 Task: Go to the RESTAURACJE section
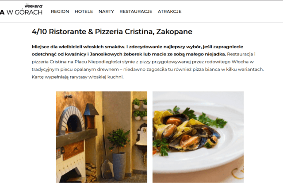pyautogui.click(x=136, y=12)
